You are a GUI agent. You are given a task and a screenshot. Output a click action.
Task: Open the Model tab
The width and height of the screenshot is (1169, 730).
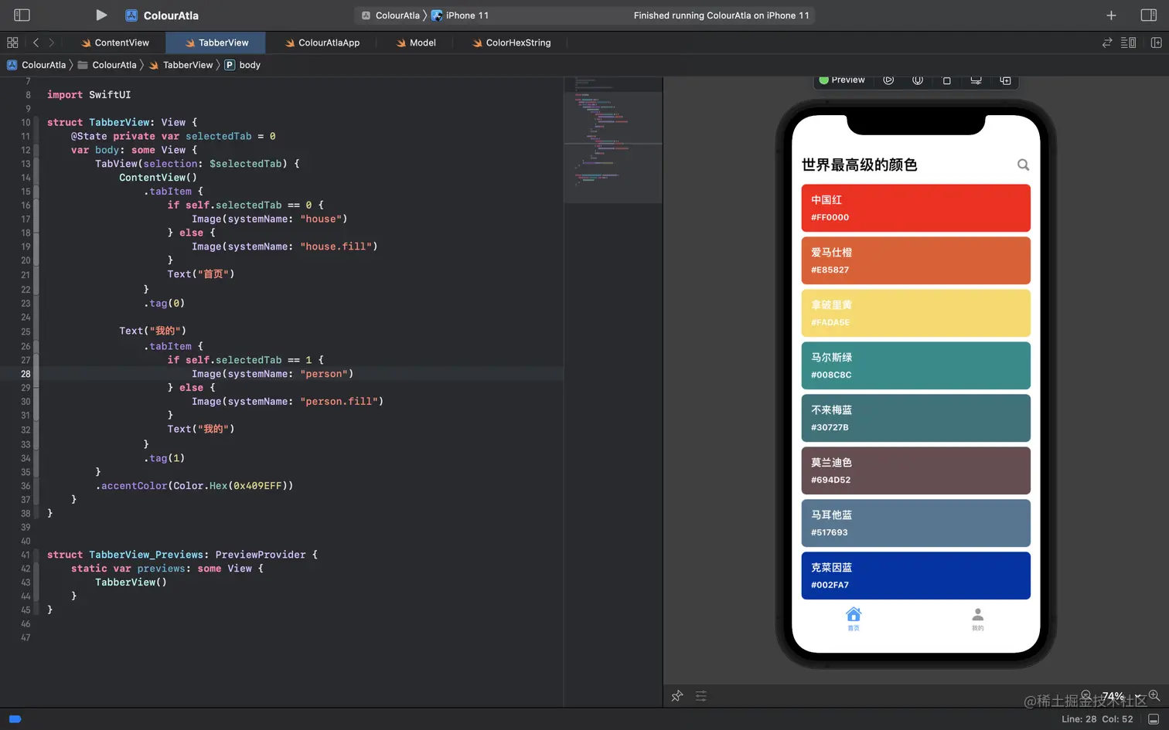(x=415, y=42)
